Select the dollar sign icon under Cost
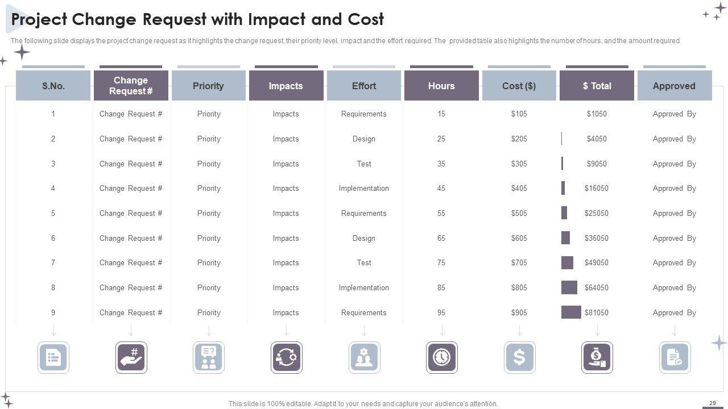728x409 pixels. (x=519, y=357)
